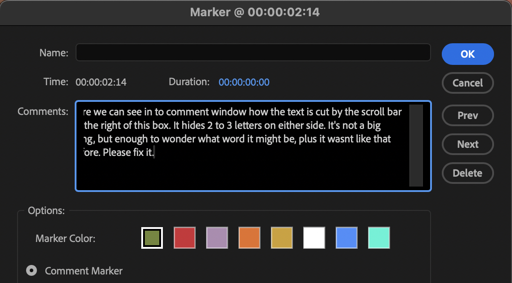The image size is (512, 283).
Task: Select the Comment Marker radio button
Action: tap(31, 270)
